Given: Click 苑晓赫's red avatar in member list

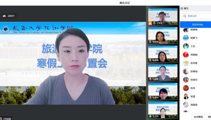Looking at the screenshot, I should point(186,54).
